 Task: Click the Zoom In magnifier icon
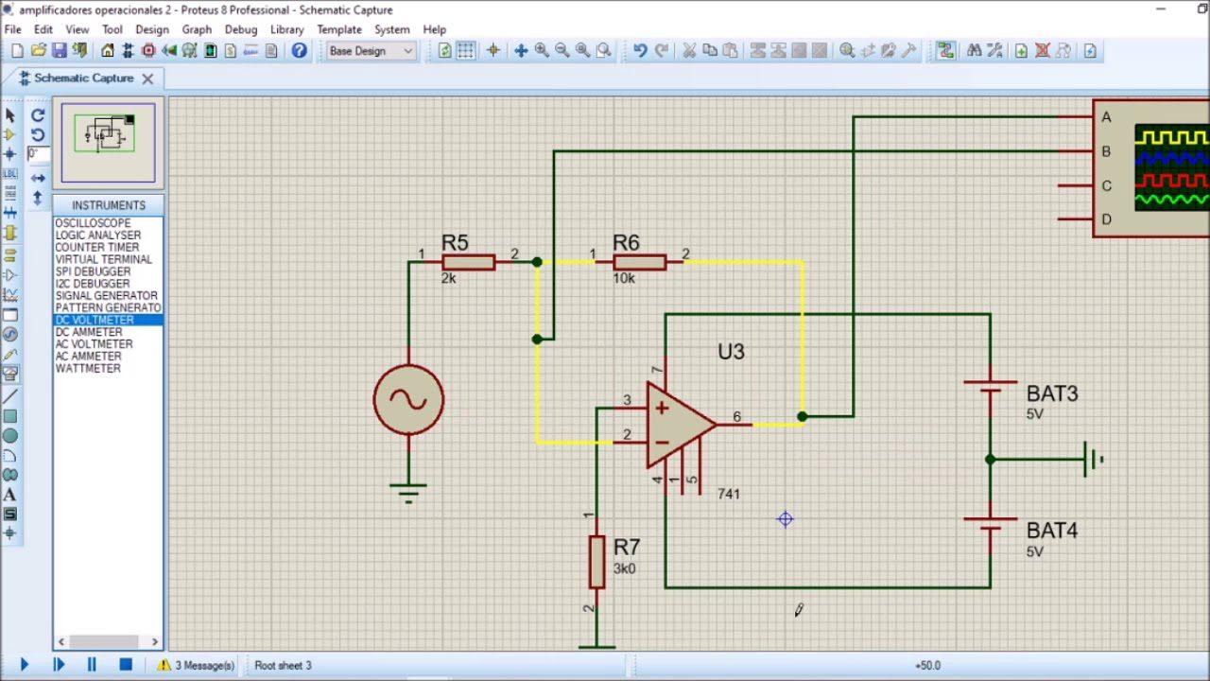tap(542, 51)
